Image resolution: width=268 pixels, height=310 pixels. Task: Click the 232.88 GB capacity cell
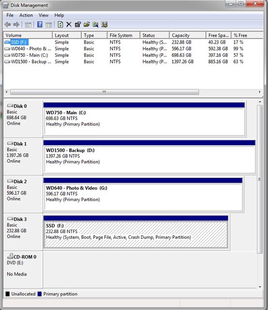point(182,42)
